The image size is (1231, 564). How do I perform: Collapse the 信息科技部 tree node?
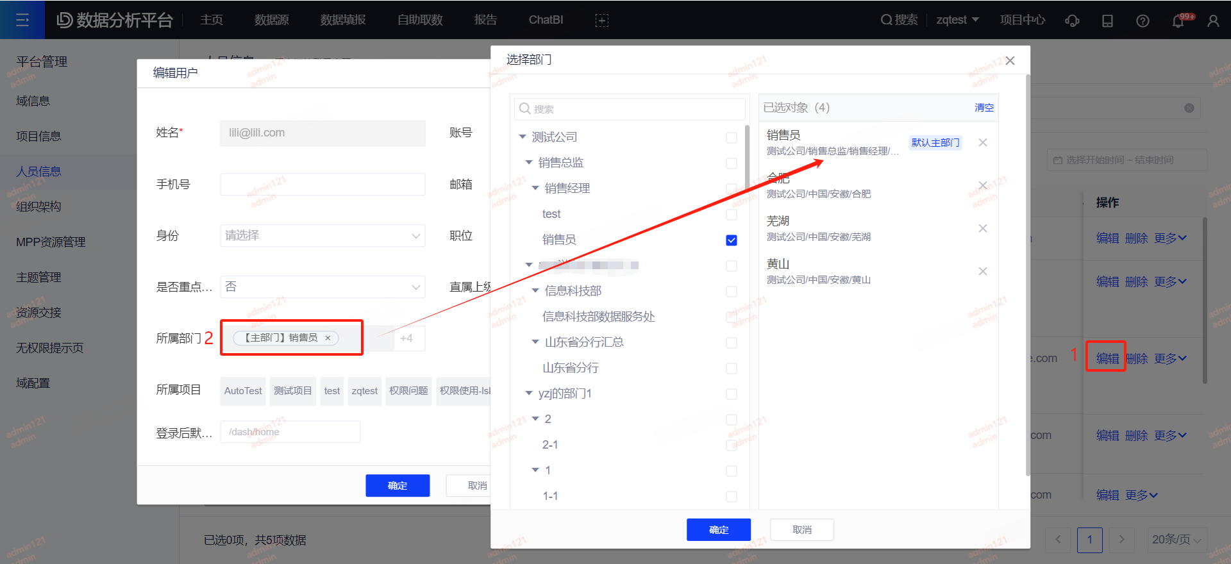pos(535,291)
